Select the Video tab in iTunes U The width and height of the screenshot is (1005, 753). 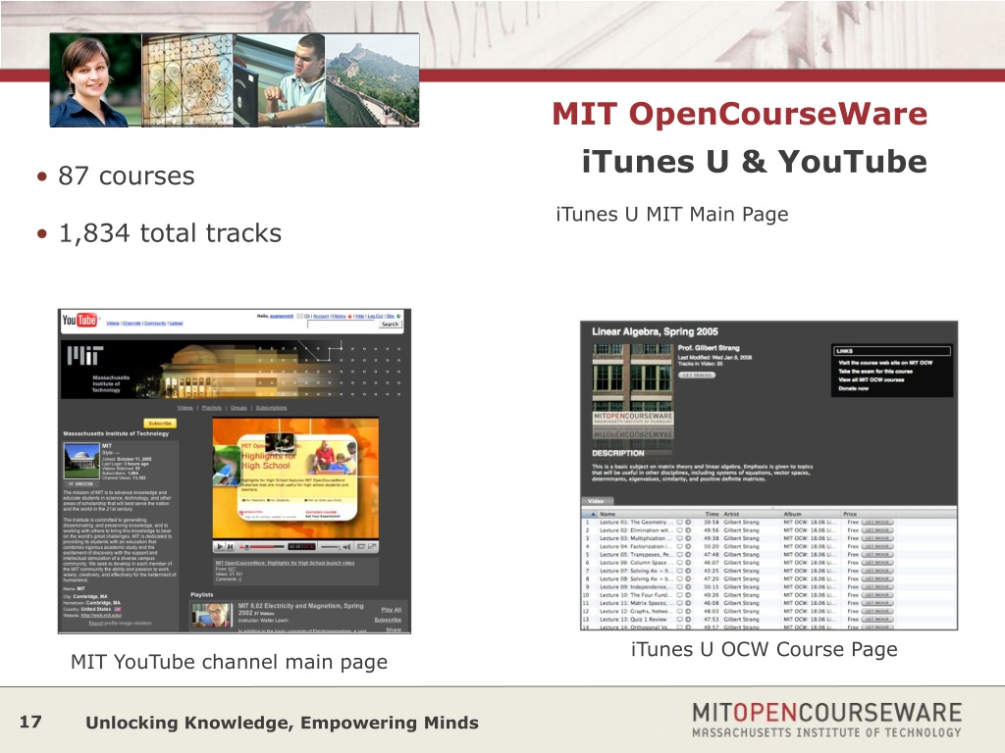pyautogui.click(x=597, y=501)
